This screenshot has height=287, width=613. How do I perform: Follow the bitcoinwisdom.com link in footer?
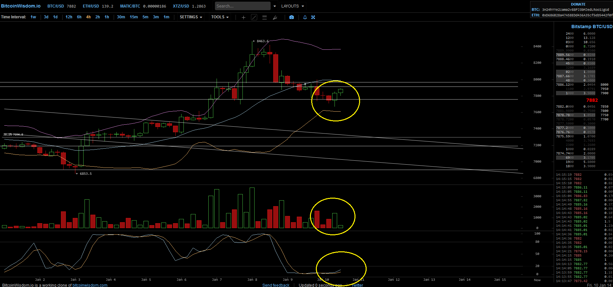(x=90, y=285)
